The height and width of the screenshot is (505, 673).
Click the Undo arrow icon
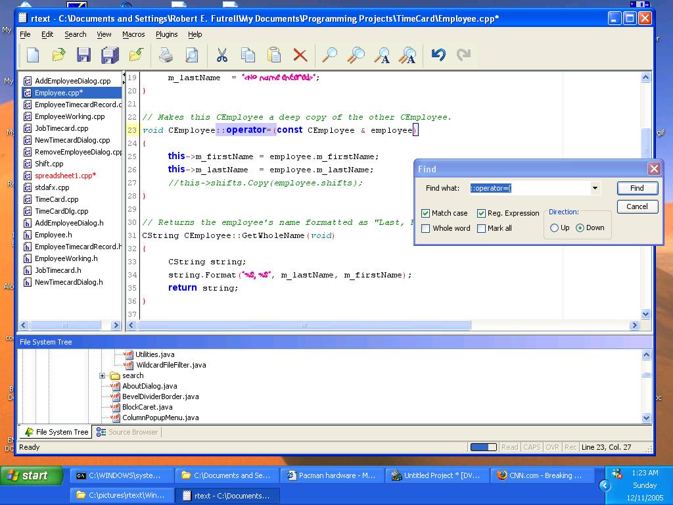tap(438, 55)
